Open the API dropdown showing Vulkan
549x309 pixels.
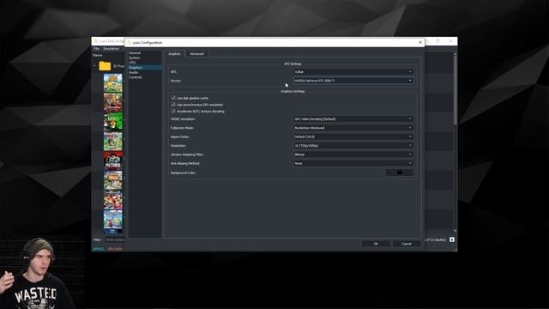point(353,72)
